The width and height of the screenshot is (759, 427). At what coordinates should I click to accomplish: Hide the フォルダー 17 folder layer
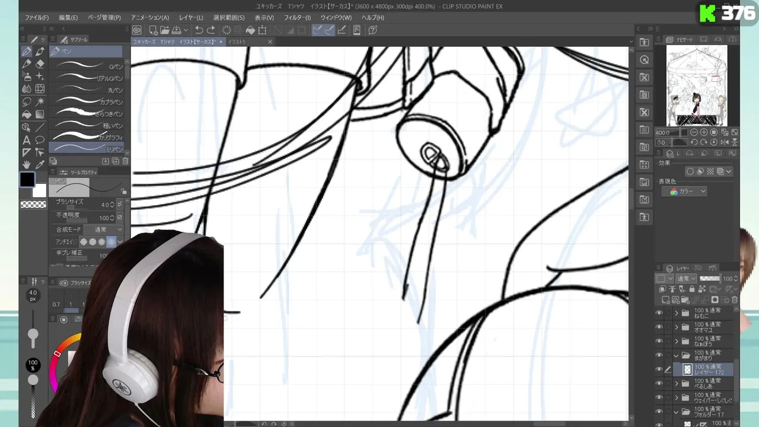(659, 412)
